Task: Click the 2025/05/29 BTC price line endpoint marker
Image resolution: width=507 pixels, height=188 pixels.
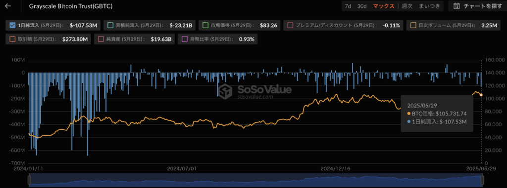Action: click(x=481, y=95)
